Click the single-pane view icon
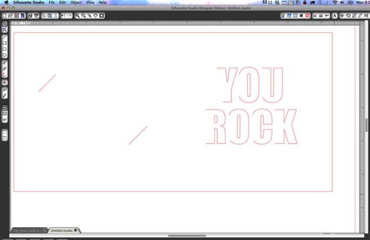This screenshot has width=370, height=240. tap(5, 132)
